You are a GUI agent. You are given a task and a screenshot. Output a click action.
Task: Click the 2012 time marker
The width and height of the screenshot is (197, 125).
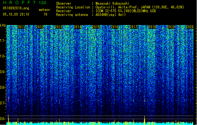40,27
